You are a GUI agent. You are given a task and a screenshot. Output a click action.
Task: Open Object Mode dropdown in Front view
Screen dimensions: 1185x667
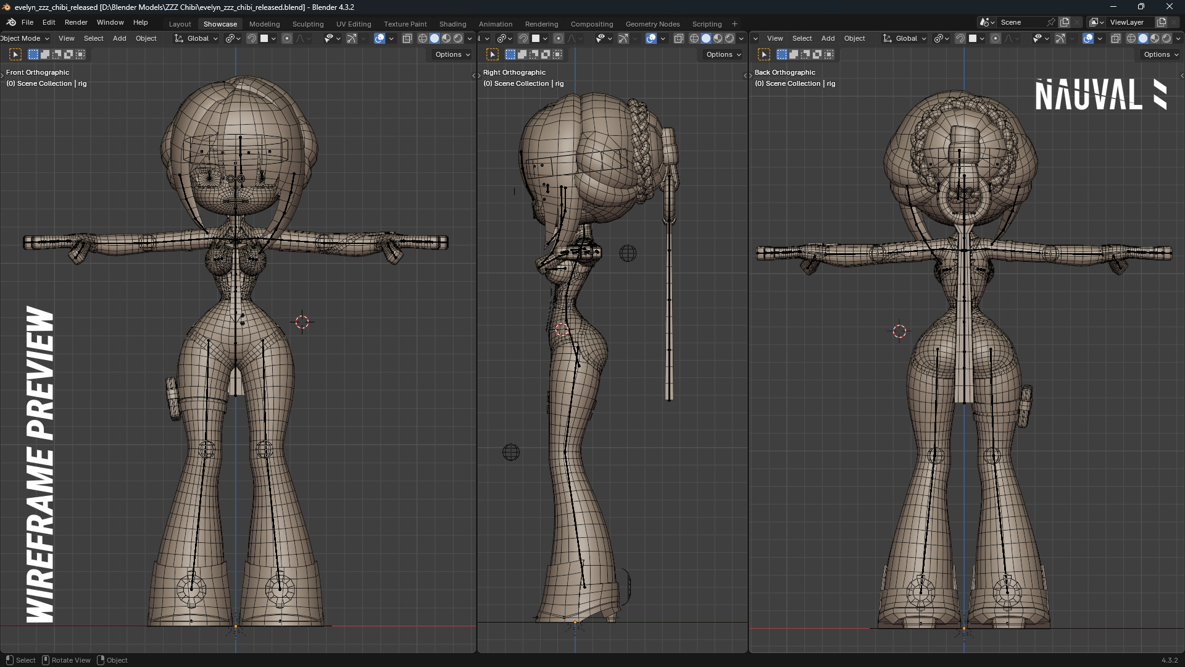pos(25,38)
